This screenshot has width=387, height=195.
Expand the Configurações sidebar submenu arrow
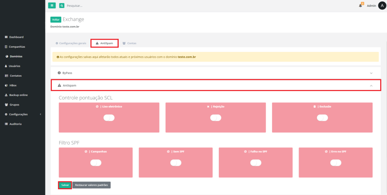(x=40, y=114)
